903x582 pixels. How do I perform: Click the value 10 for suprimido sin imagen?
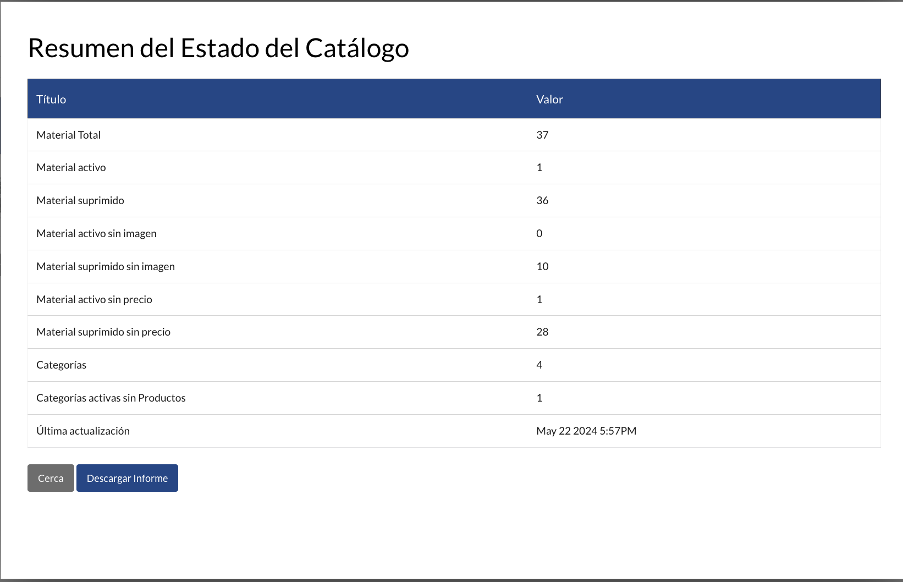[x=542, y=266]
